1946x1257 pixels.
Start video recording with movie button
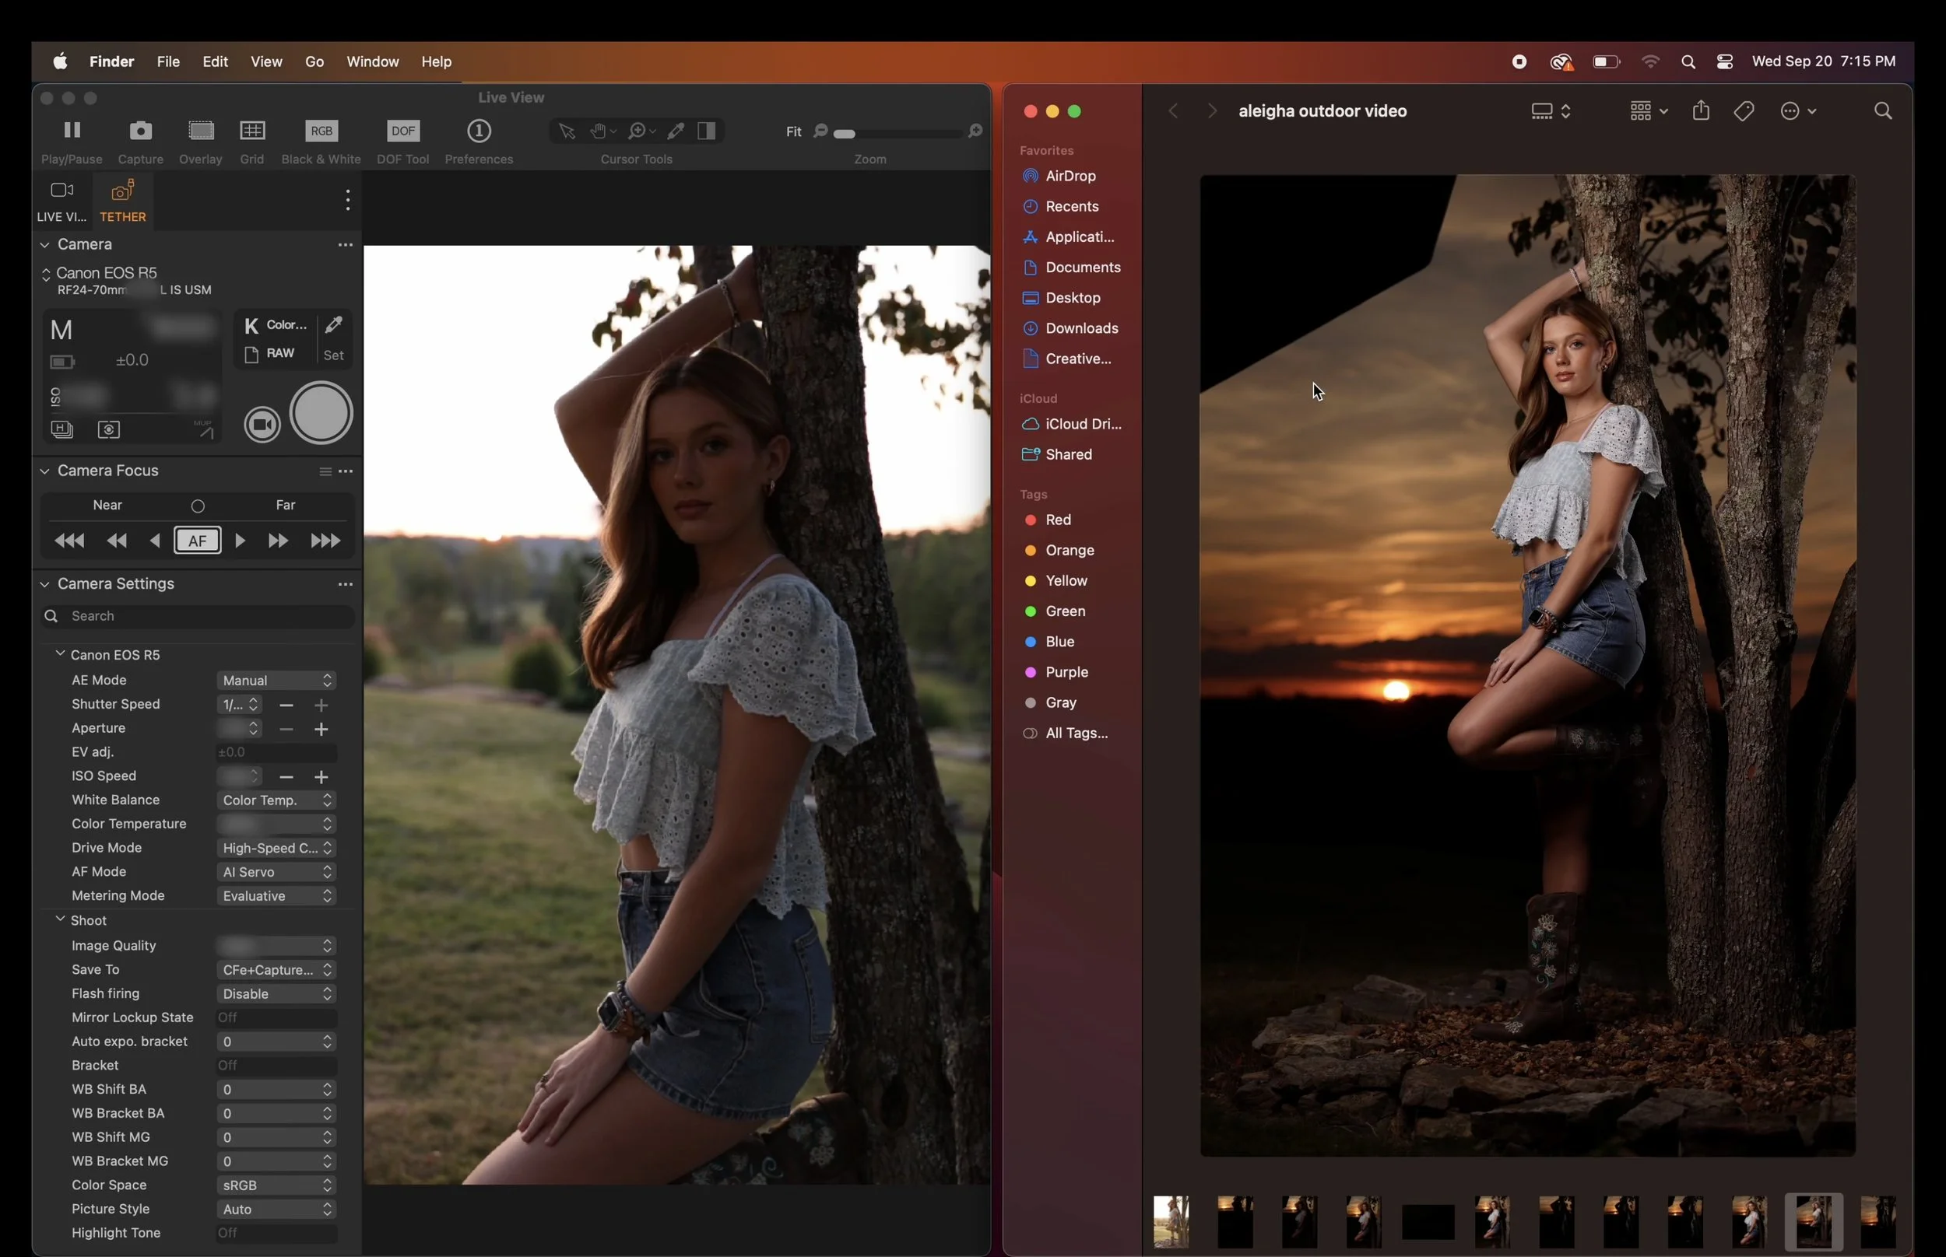pyautogui.click(x=262, y=425)
